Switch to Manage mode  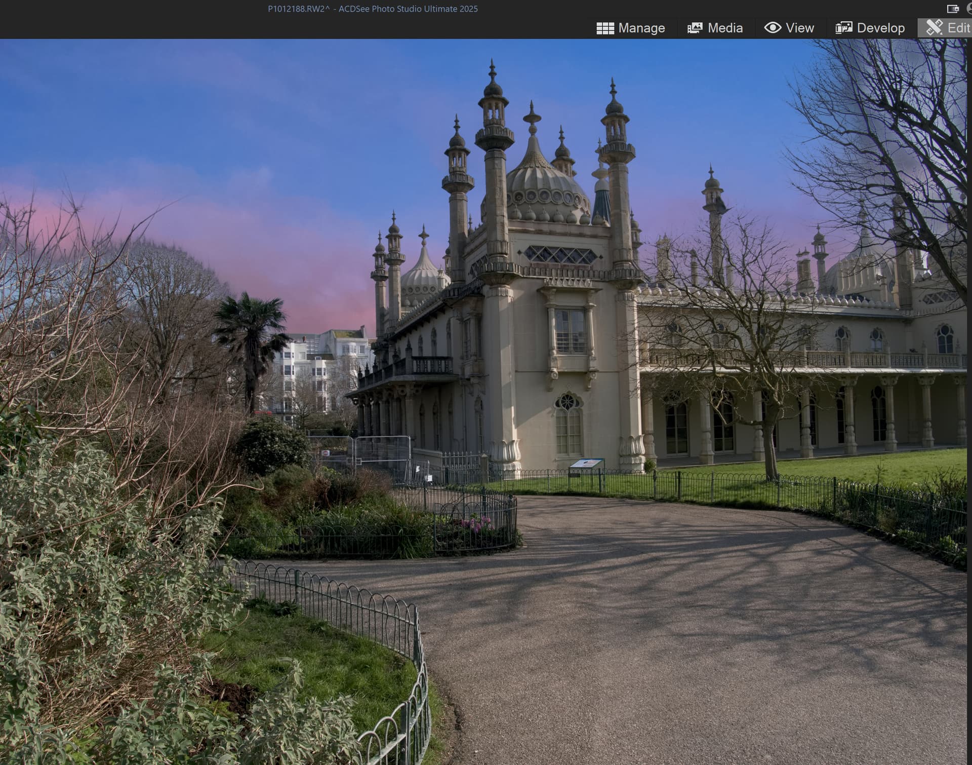click(631, 28)
